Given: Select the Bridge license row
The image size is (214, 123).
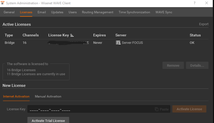Looking at the screenshot, I should point(105,43).
